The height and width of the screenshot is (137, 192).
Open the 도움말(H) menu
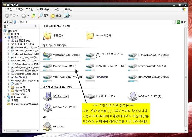[x=67, y=9]
